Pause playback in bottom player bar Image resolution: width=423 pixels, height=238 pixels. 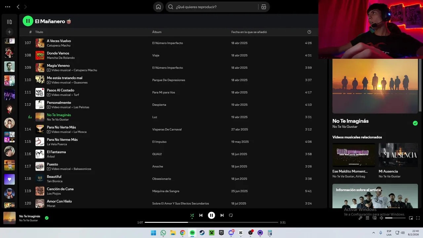tap(211, 215)
